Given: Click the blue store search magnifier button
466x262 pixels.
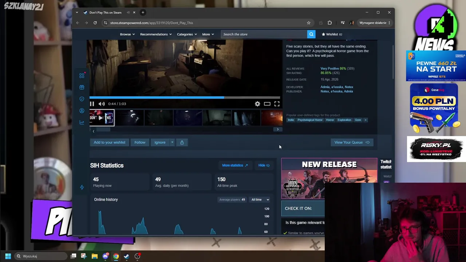Looking at the screenshot, I should pos(311,34).
